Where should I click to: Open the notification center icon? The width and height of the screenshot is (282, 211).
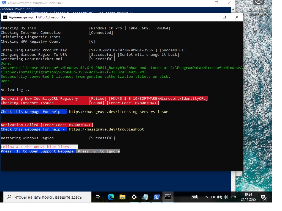pyautogui.click(x=264, y=197)
